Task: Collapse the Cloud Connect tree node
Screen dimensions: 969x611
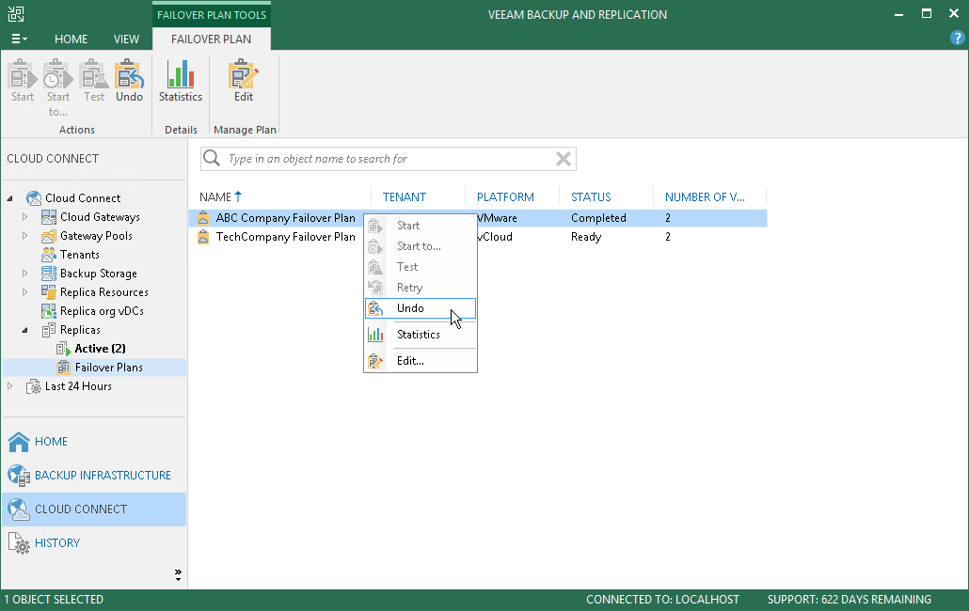Action: tap(10, 198)
